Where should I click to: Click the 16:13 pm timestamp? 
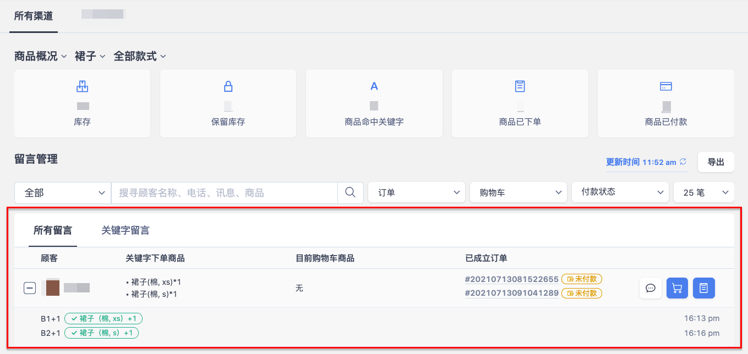pos(702,318)
